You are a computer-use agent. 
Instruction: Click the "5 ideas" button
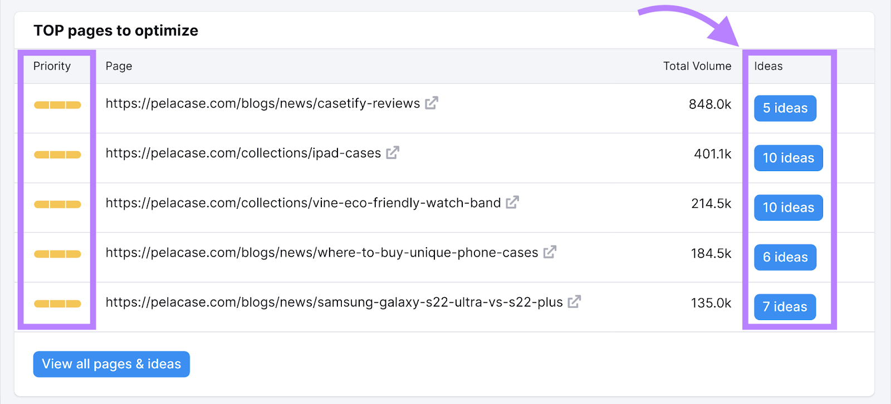[x=785, y=108]
